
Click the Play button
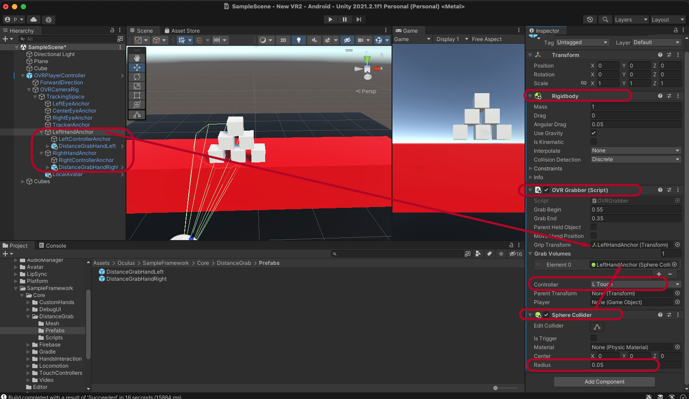[x=330, y=19]
